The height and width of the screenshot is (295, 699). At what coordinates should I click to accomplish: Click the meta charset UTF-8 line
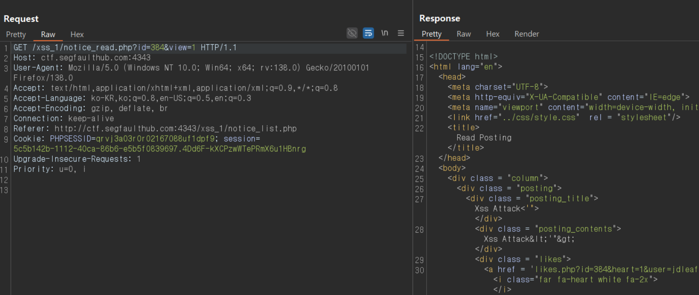(498, 87)
